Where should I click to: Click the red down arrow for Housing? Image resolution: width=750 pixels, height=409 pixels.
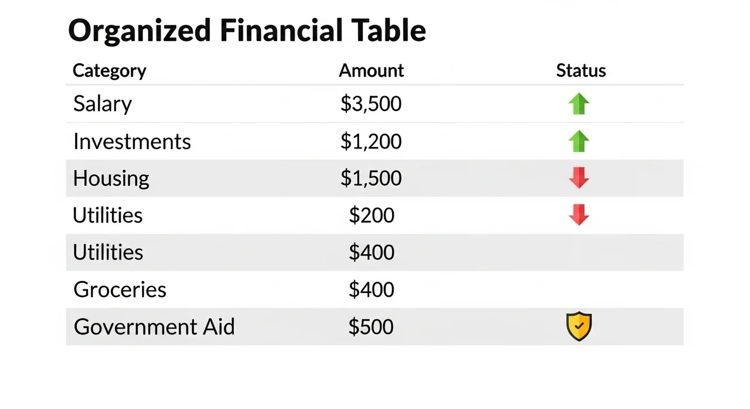point(579,178)
